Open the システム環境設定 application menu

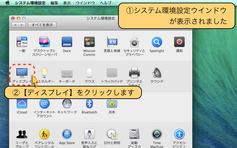(30, 3)
